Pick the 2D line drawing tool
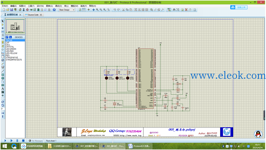 [x=3, y=71]
